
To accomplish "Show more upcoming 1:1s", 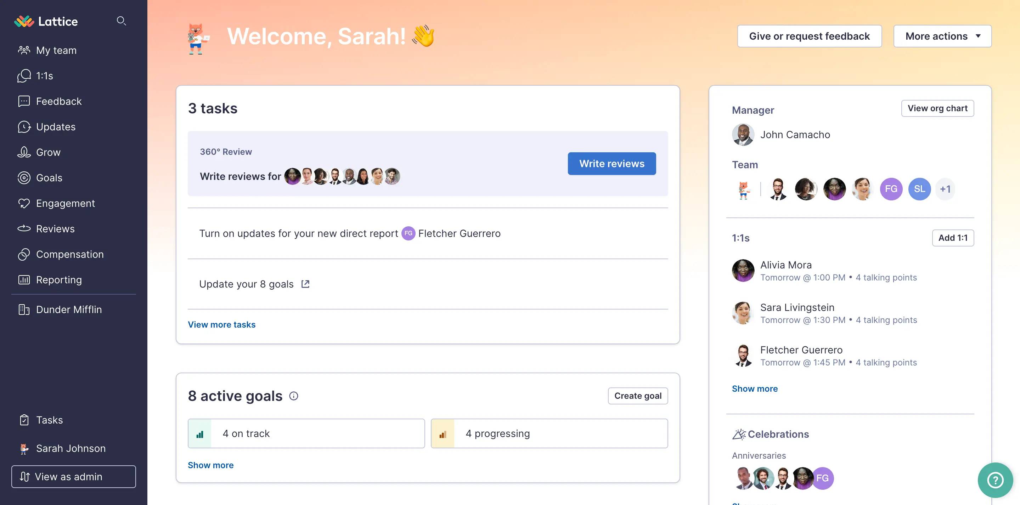I will point(755,388).
